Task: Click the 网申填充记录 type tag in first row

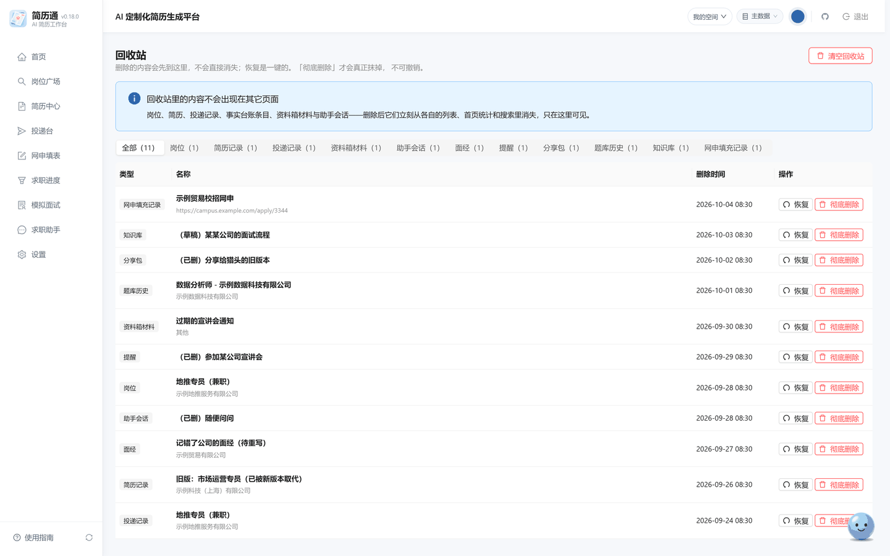Action: click(x=142, y=204)
